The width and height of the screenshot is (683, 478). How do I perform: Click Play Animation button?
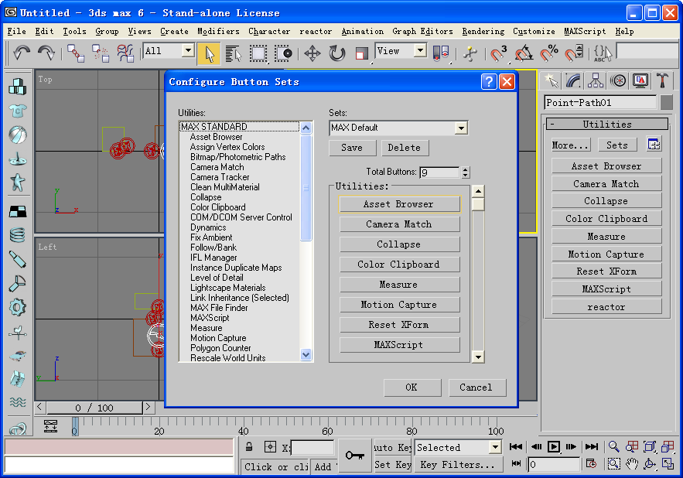pyautogui.click(x=554, y=446)
